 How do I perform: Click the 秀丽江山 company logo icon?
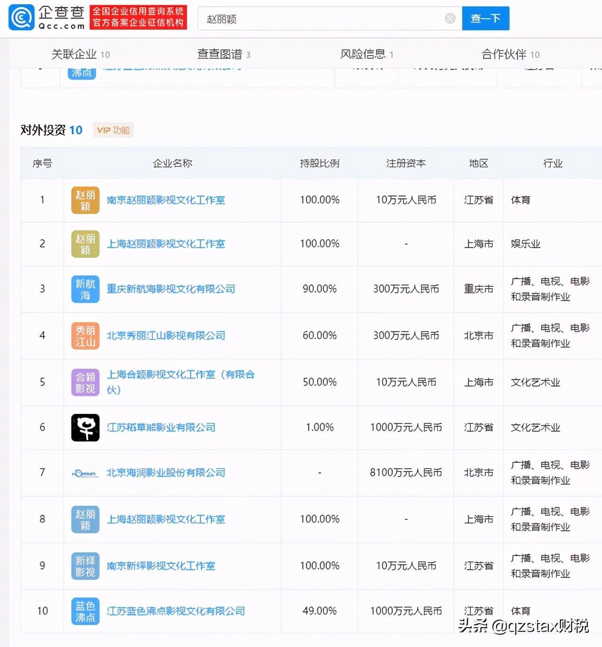pos(85,336)
